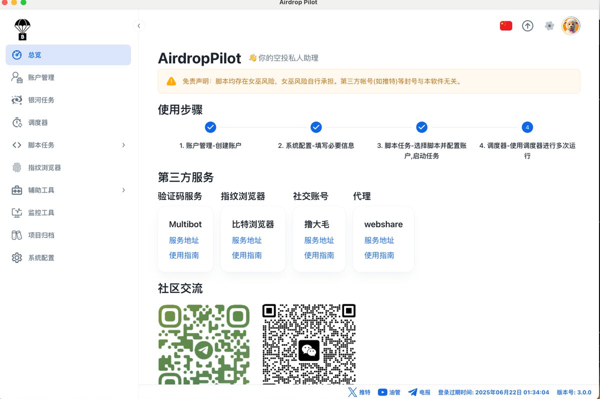Viewport: 600px width, 399px height.
Task: Open Multibot 服务地址 link
Action: (x=184, y=240)
